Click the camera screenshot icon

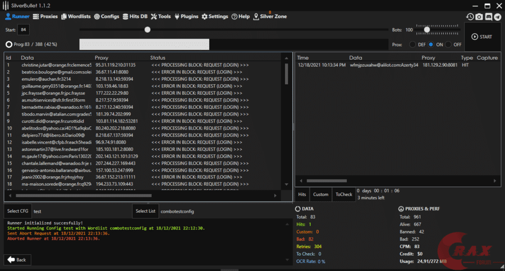pyautogui.click(x=479, y=17)
